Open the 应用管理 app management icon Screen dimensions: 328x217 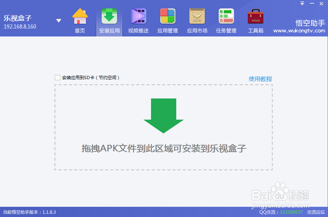click(x=167, y=21)
